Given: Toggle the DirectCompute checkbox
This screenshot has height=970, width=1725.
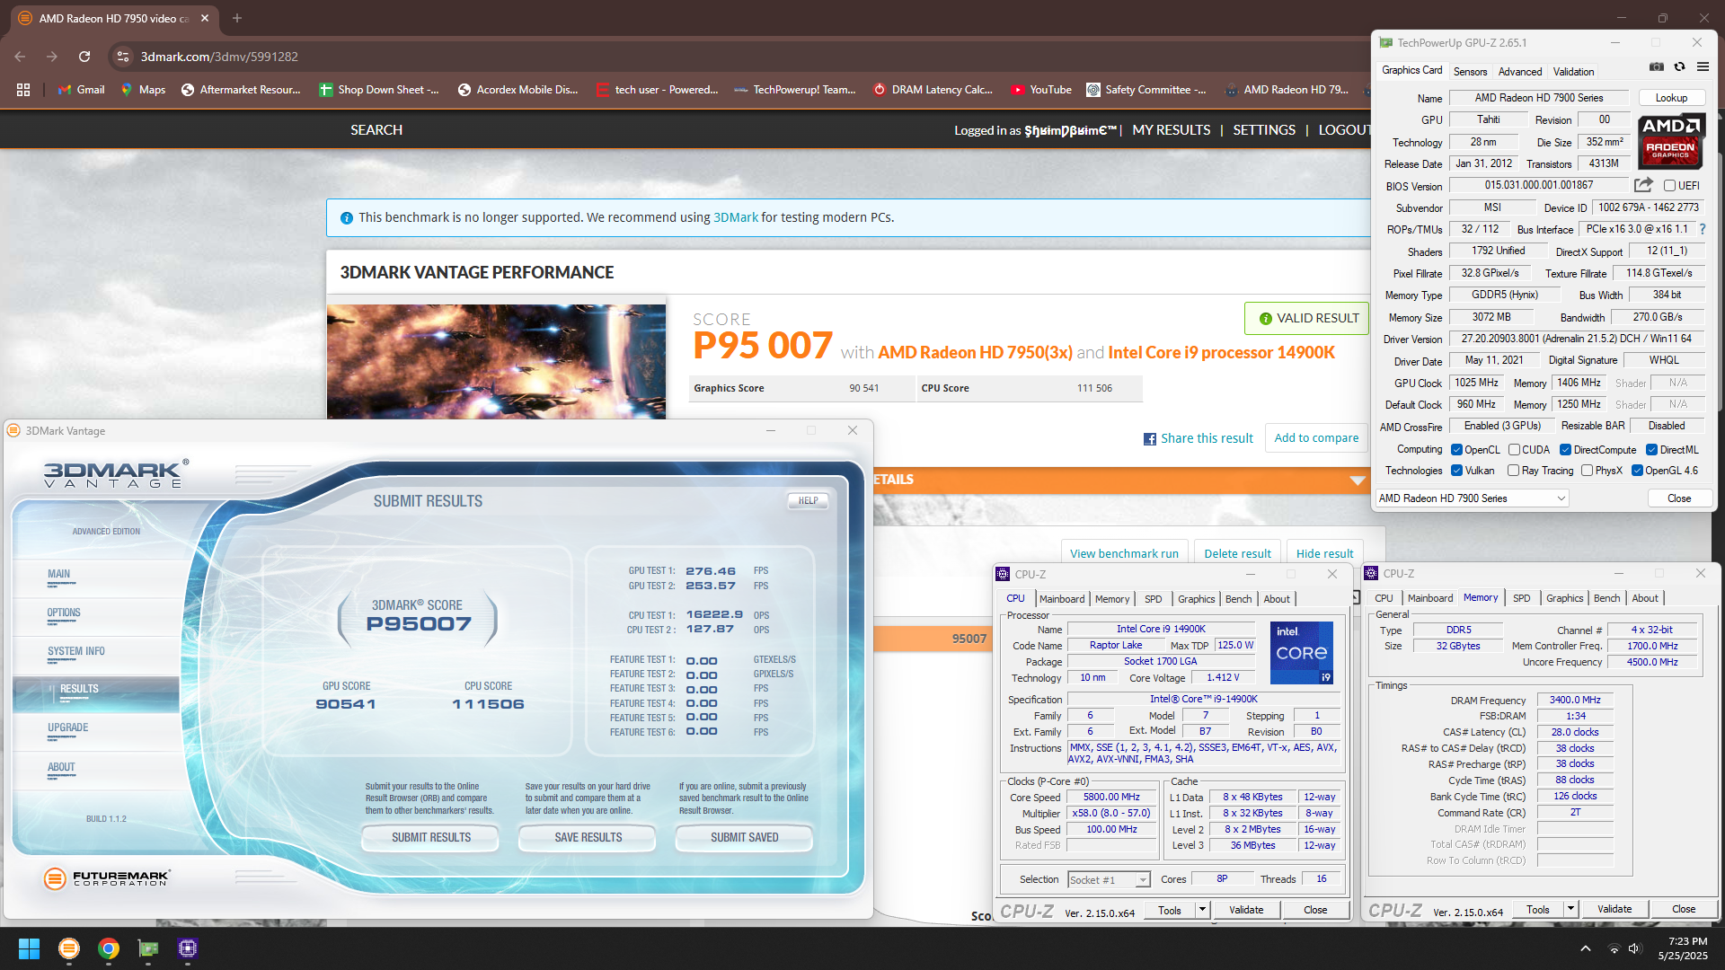Looking at the screenshot, I should tap(1565, 450).
